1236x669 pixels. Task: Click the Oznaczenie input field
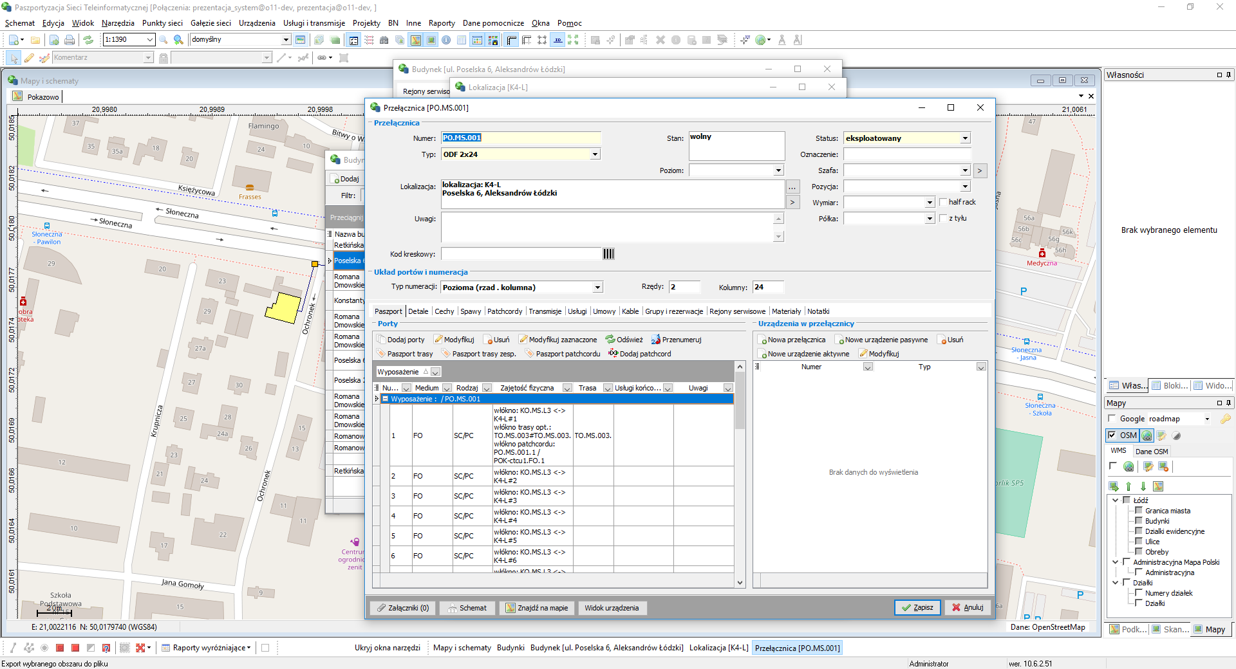click(x=907, y=154)
